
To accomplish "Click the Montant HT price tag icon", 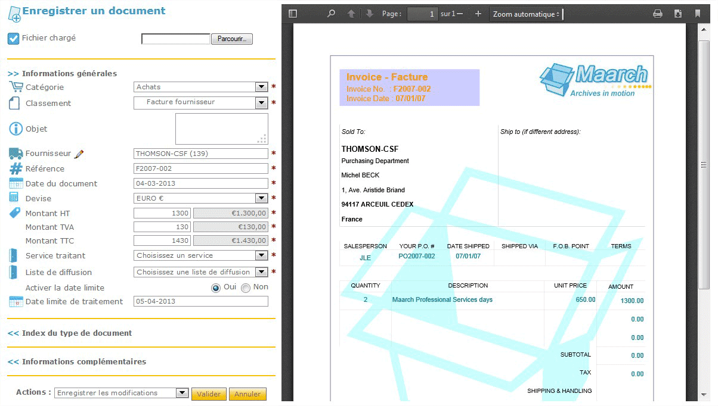I will (x=15, y=213).
